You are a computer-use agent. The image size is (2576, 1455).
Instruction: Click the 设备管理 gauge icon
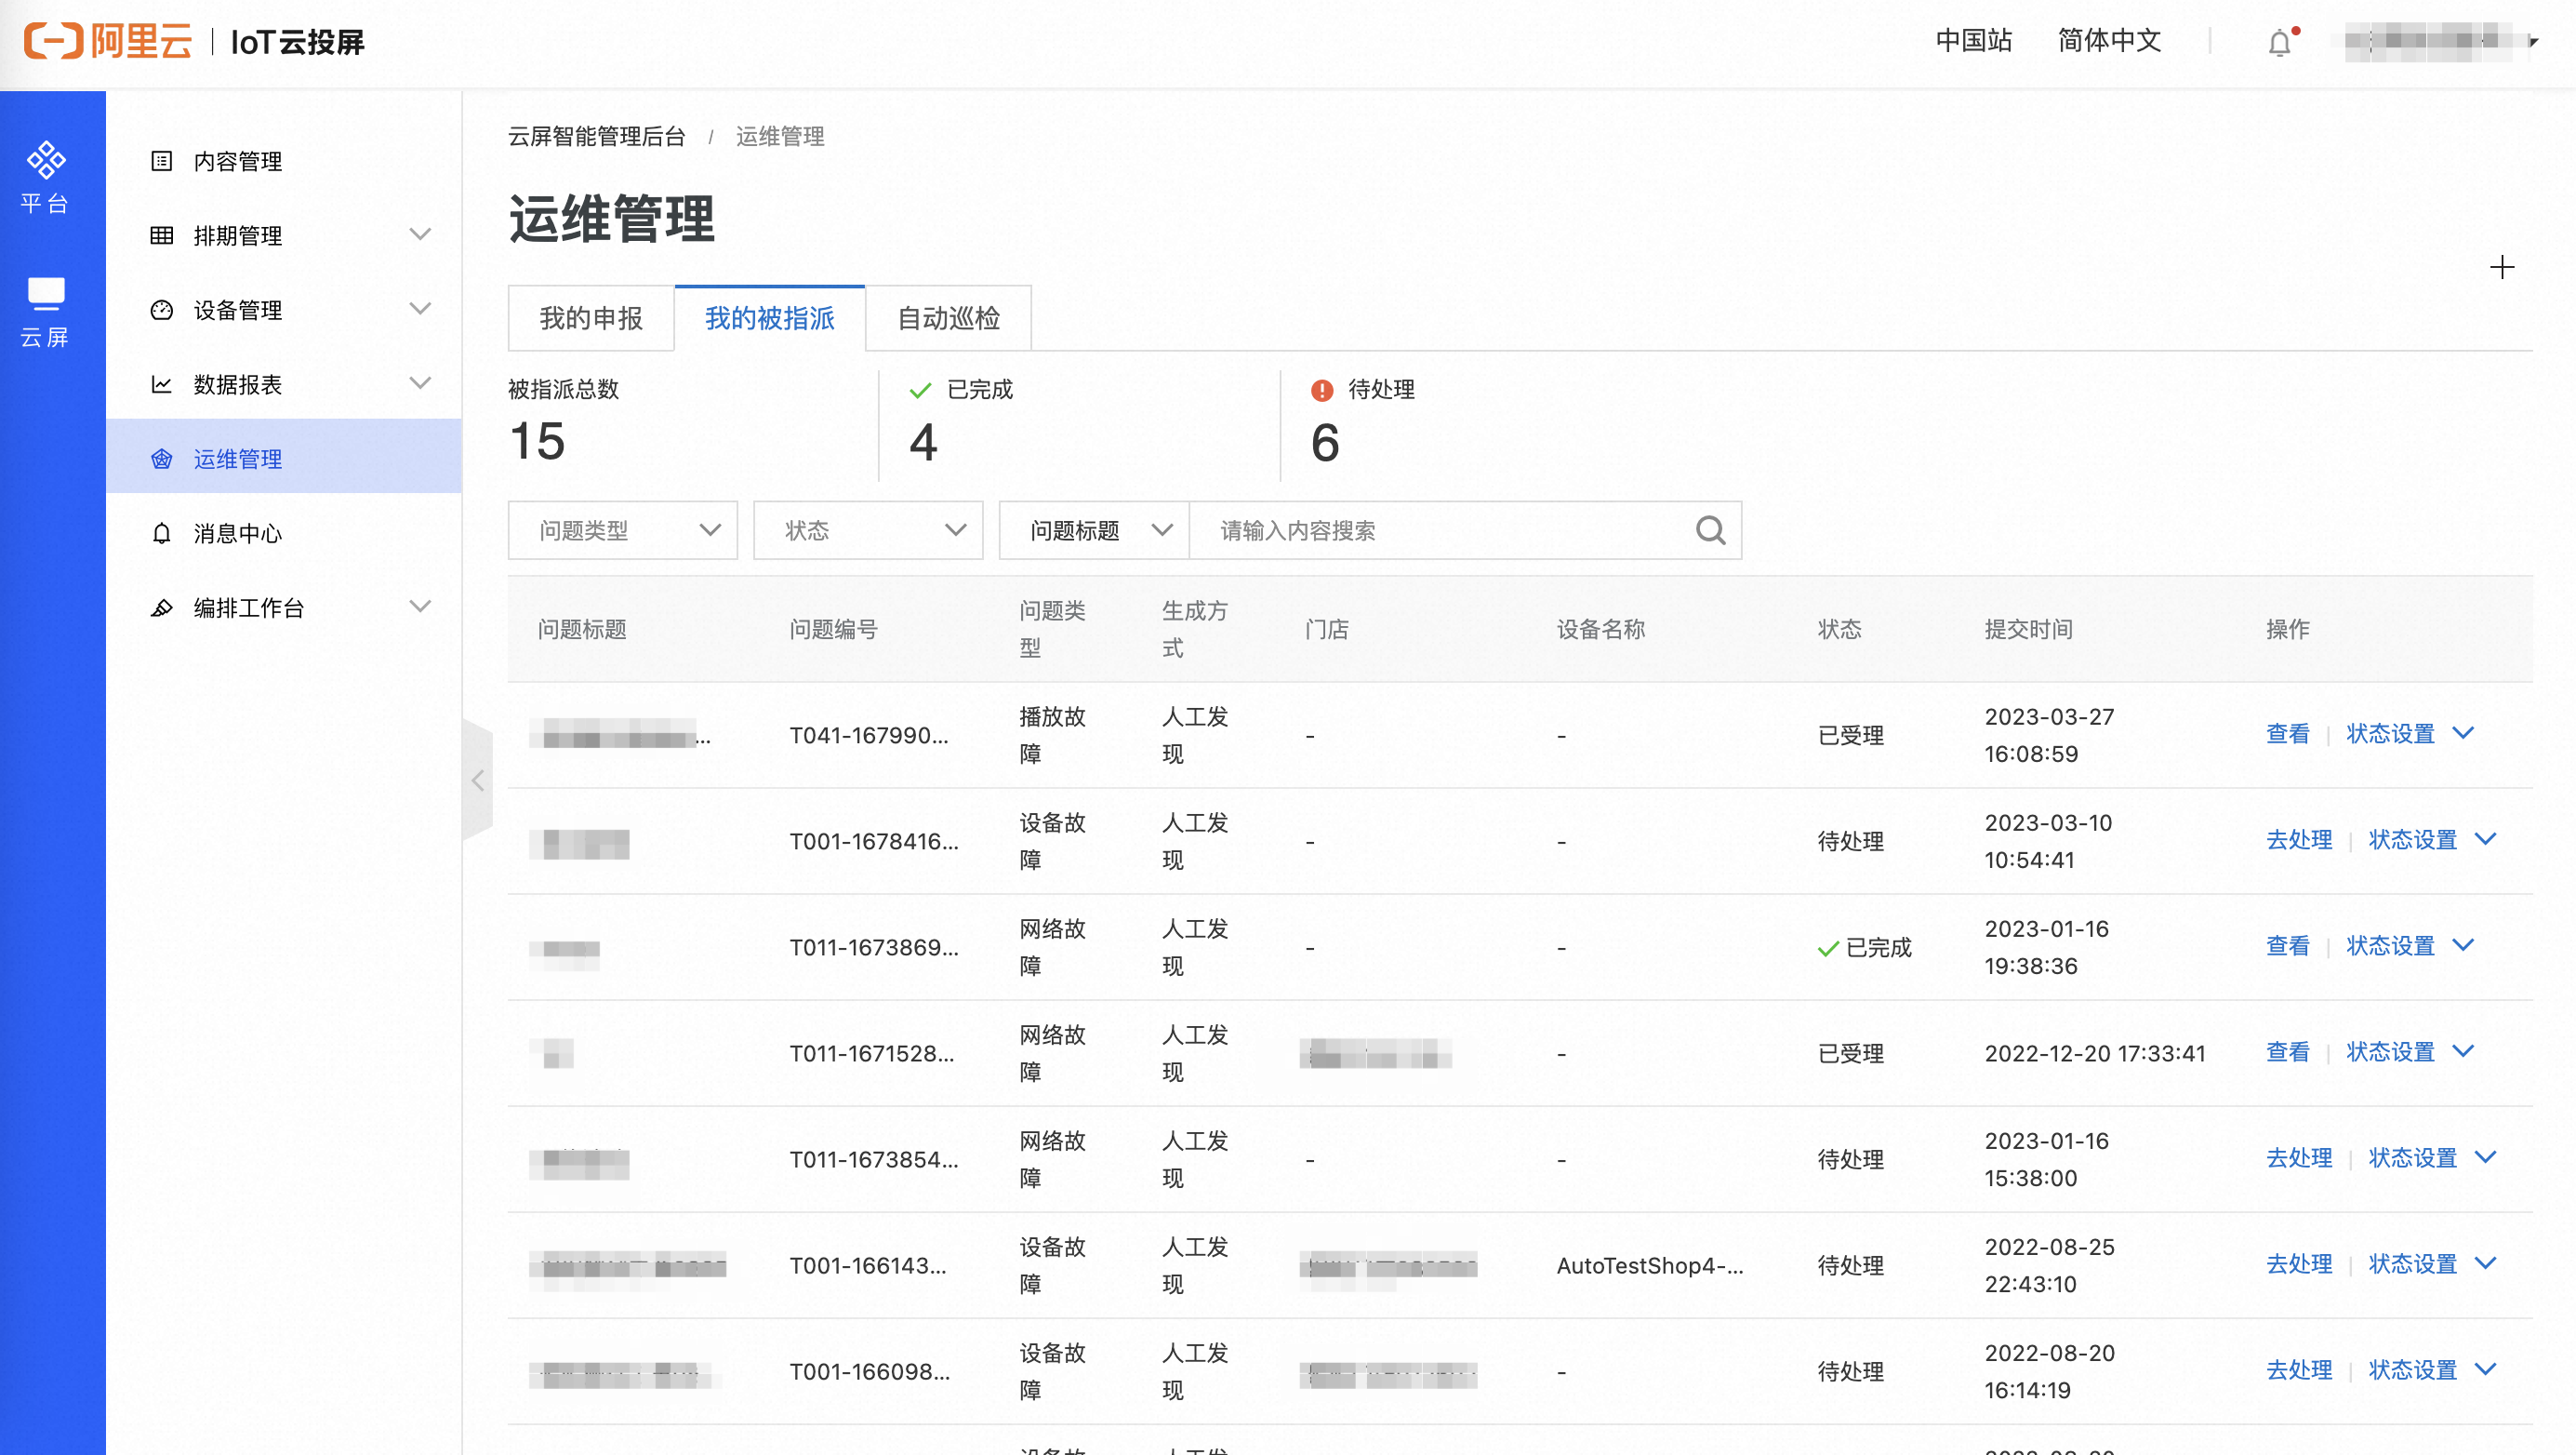click(x=161, y=310)
